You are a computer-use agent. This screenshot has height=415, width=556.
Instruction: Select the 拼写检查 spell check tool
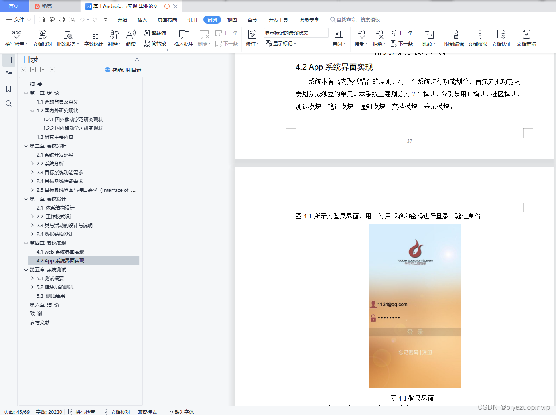tap(15, 38)
